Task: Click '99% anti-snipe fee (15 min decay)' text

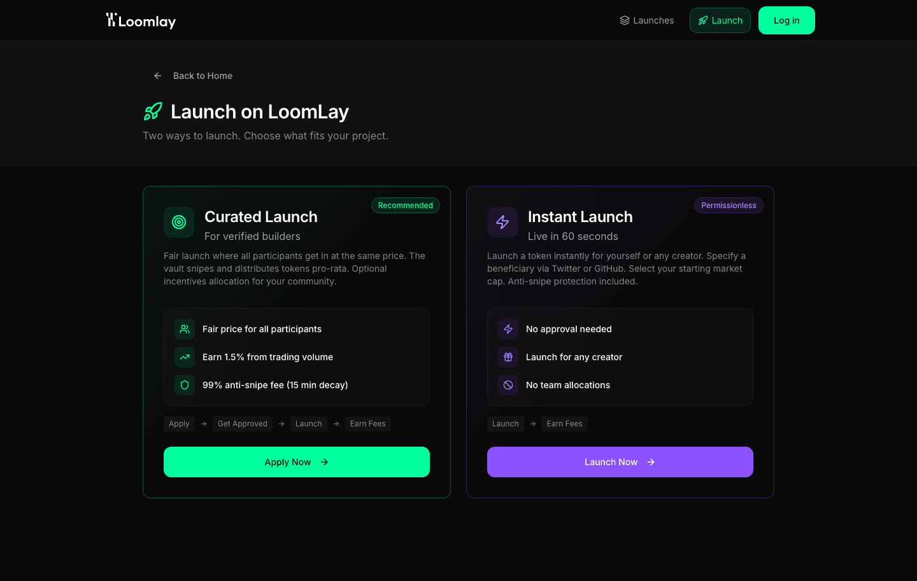Action: 275,385
